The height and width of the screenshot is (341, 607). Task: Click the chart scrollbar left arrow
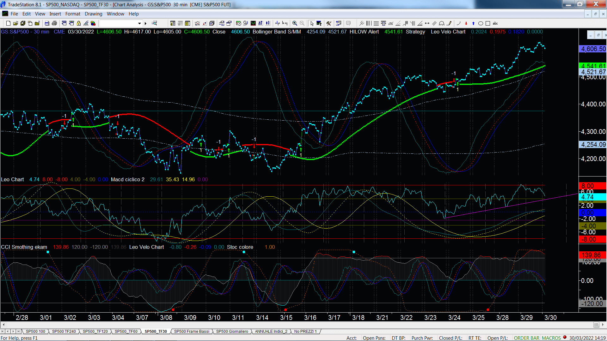tap(3, 325)
